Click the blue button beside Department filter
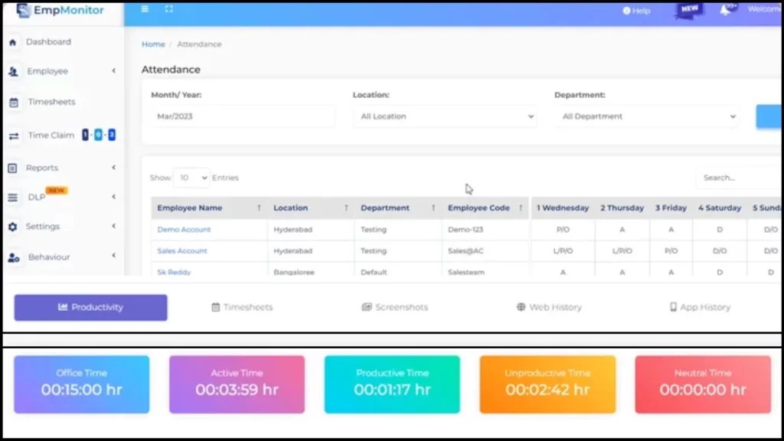Image resolution: width=784 pixels, height=441 pixels. 769,116
